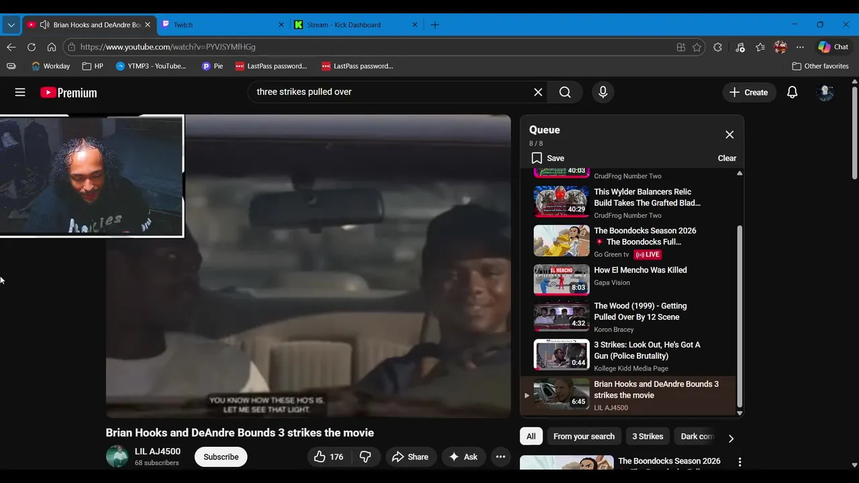Open the YouTube guide hamburger menu
Image resolution: width=859 pixels, height=483 pixels.
[20, 93]
